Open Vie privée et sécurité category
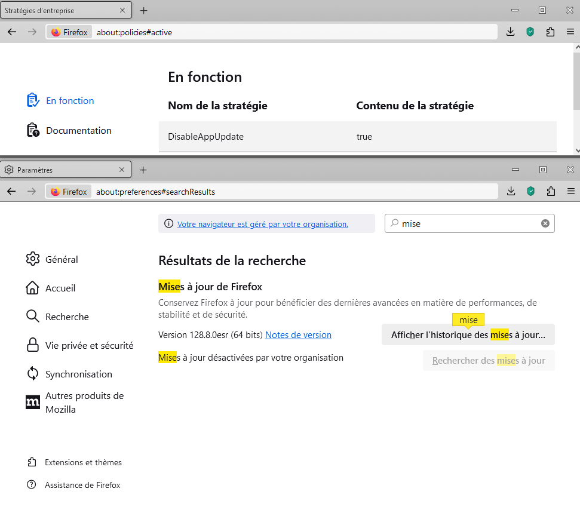 (x=80, y=345)
